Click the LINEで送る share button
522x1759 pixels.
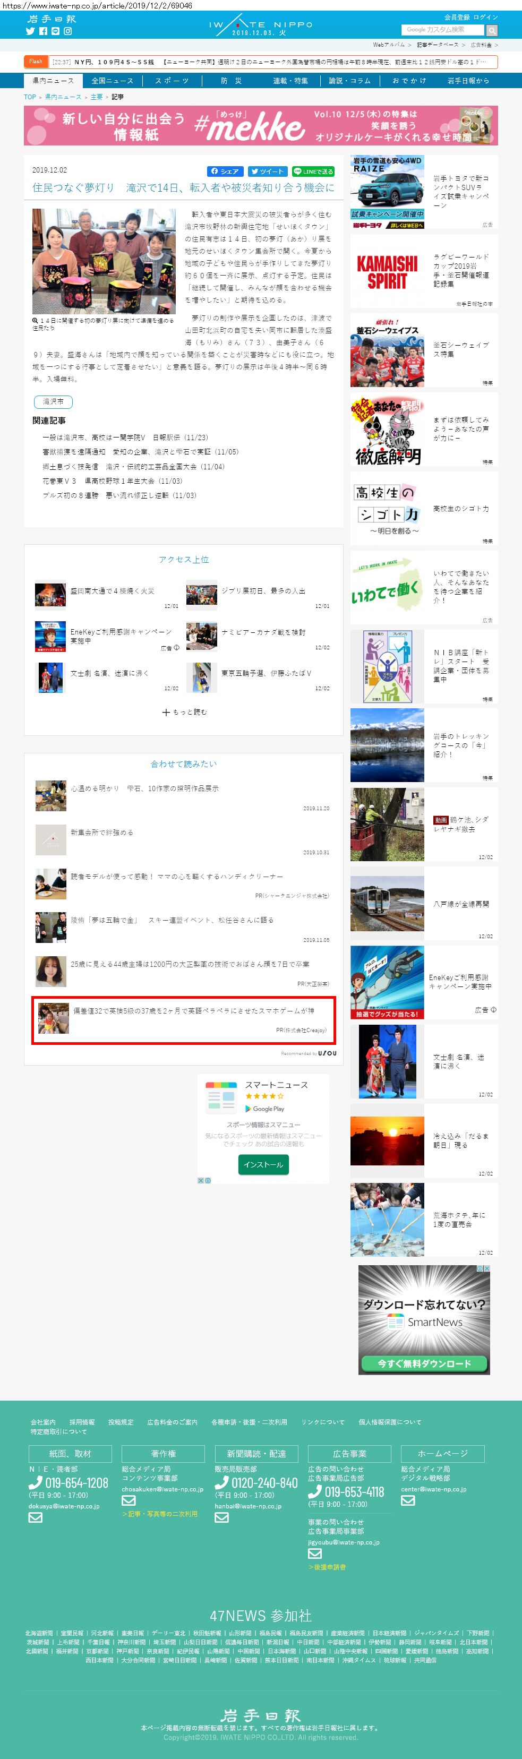tap(313, 171)
